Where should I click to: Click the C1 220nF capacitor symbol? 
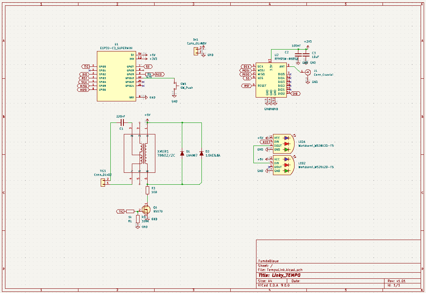[122, 123]
